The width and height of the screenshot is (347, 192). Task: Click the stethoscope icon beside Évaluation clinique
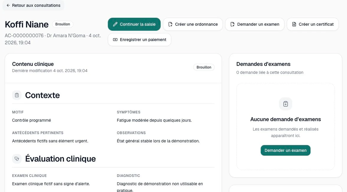click(17, 159)
